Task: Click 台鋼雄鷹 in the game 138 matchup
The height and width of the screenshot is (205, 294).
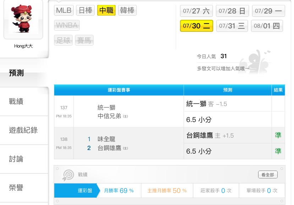Action: (109, 148)
